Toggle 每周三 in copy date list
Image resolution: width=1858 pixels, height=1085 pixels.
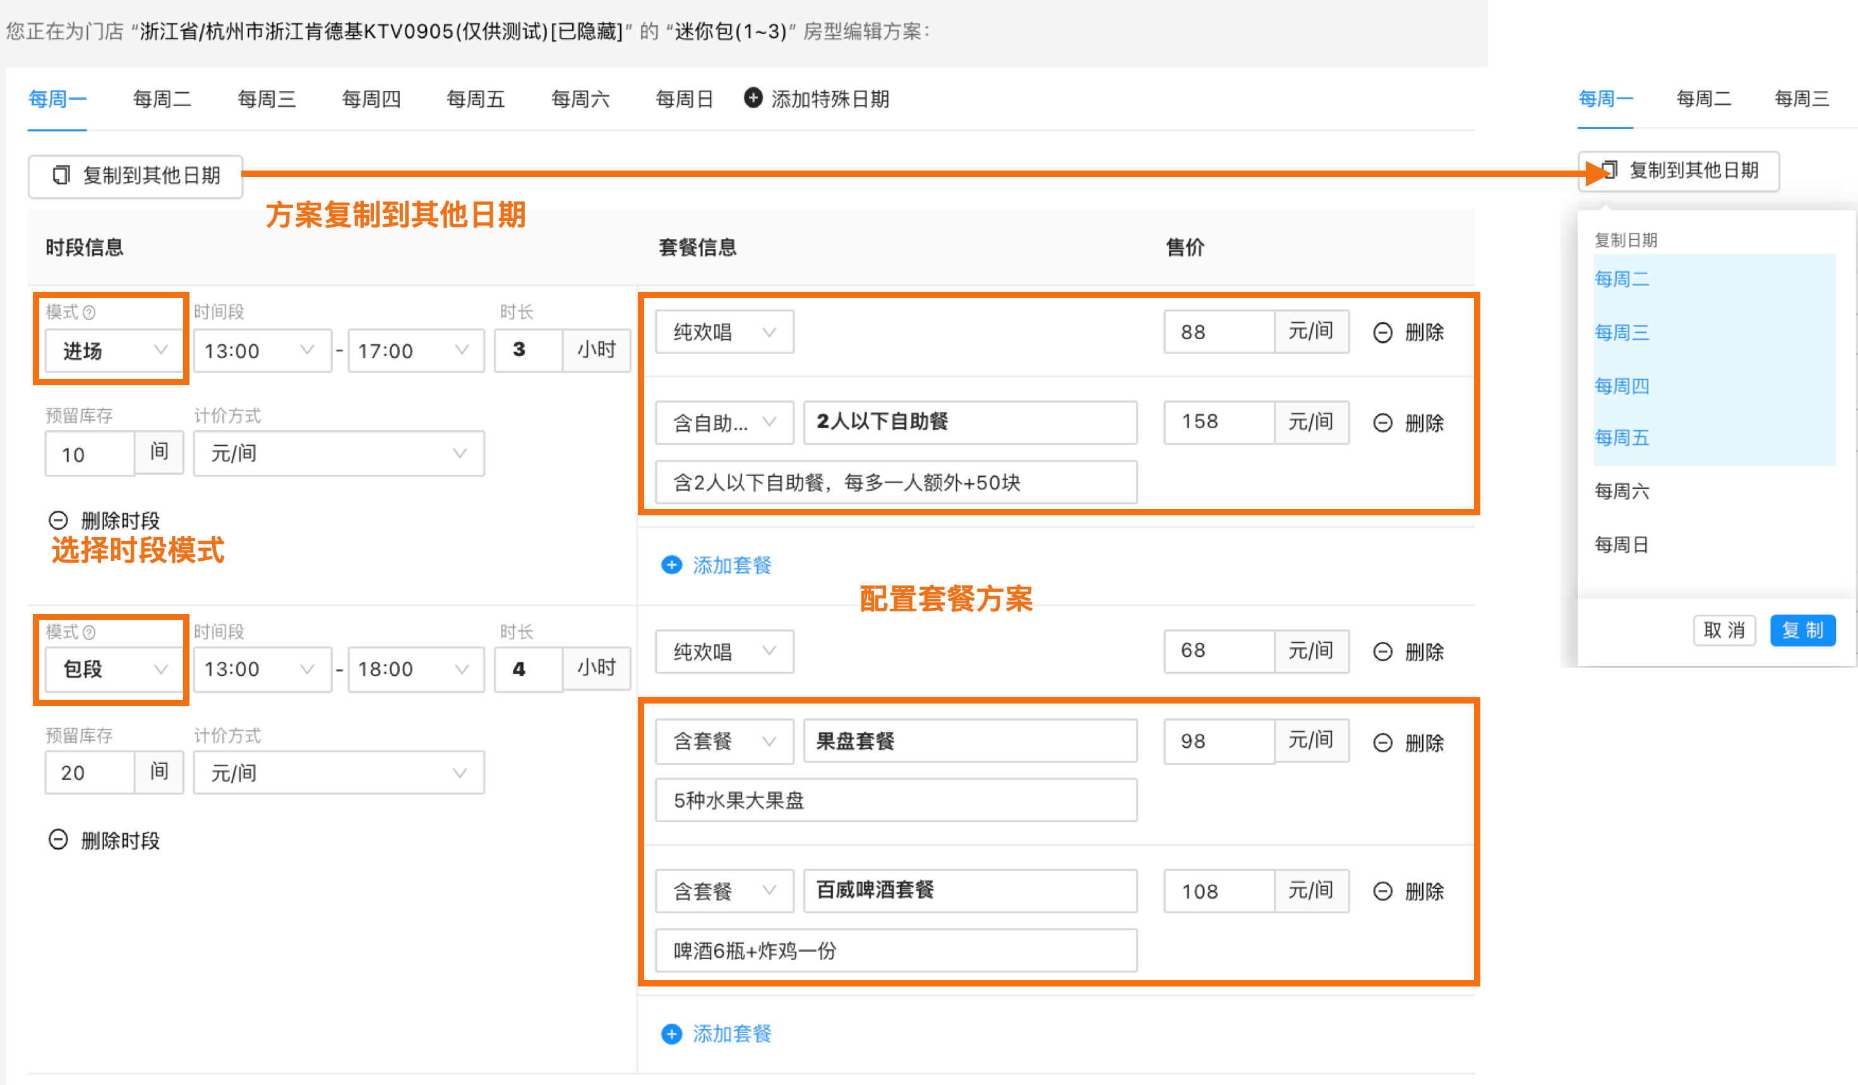click(1714, 332)
